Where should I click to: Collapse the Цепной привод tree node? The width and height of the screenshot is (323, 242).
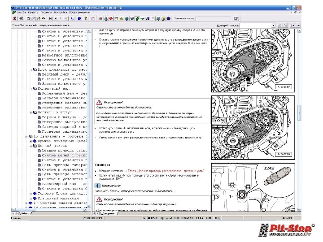click(x=31, y=146)
